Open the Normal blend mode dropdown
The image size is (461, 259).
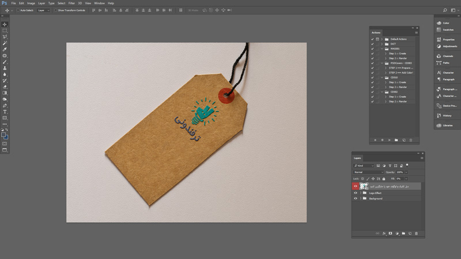(x=368, y=172)
